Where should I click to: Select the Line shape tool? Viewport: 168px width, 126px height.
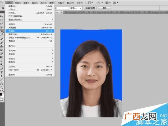2,80
